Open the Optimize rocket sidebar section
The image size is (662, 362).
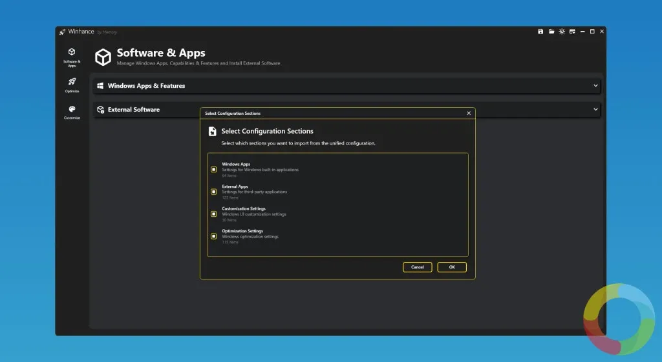tap(72, 85)
